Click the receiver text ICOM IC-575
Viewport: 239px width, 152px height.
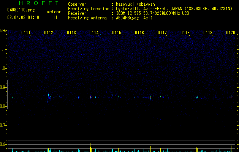coord(128,13)
